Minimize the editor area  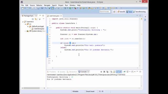(x=137, y=16)
